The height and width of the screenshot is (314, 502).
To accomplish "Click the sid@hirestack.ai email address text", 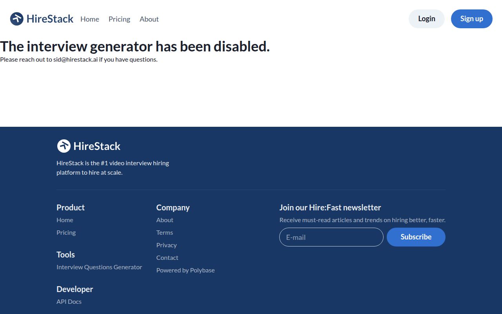I will click(76, 60).
